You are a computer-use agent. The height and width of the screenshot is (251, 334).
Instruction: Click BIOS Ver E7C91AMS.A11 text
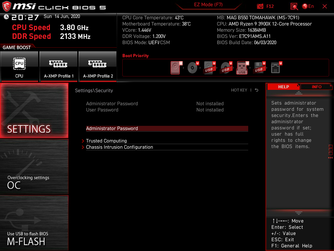click(x=244, y=36)
